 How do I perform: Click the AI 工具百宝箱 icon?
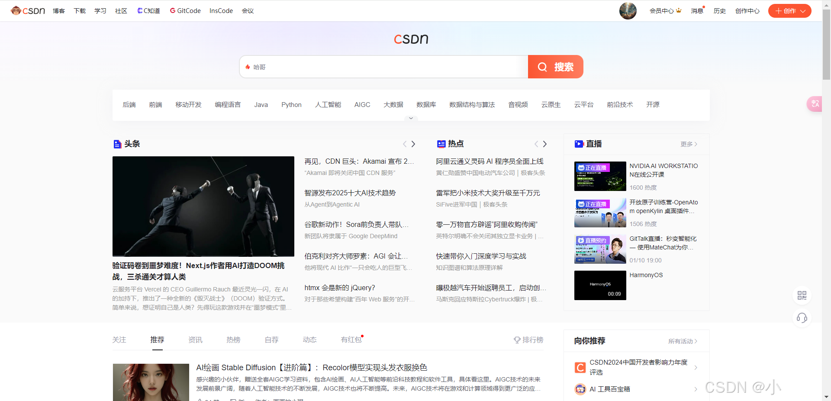(x=580, y=389)
